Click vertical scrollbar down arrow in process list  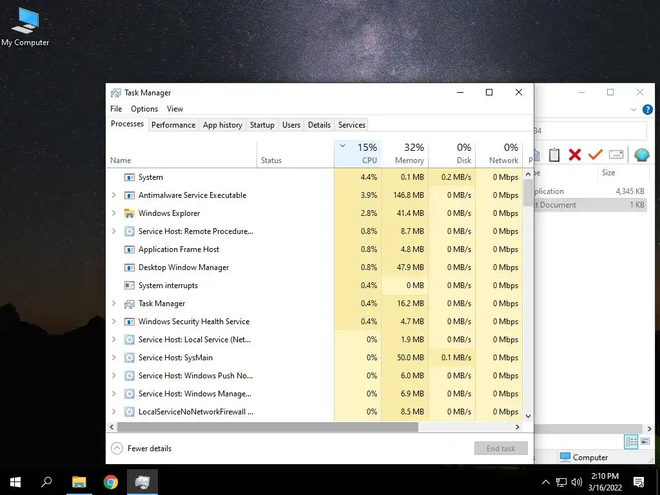pos(528,416)
